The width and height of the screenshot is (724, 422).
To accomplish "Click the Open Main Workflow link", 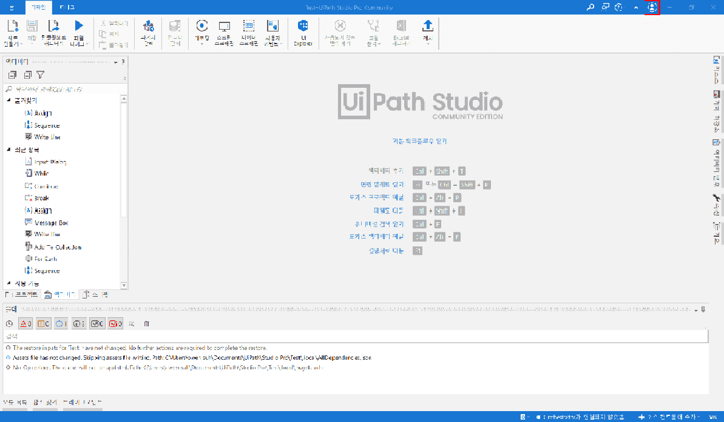I will pos(420,142).
